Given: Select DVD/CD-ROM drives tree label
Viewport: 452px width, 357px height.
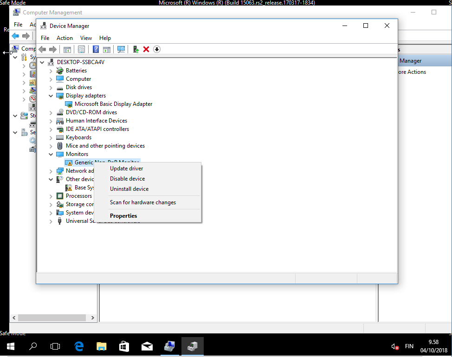Looking at the screenshot, I should point(91,112).
